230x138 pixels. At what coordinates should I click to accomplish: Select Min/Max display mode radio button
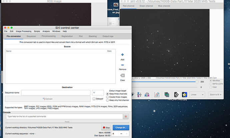click(211, 81)
